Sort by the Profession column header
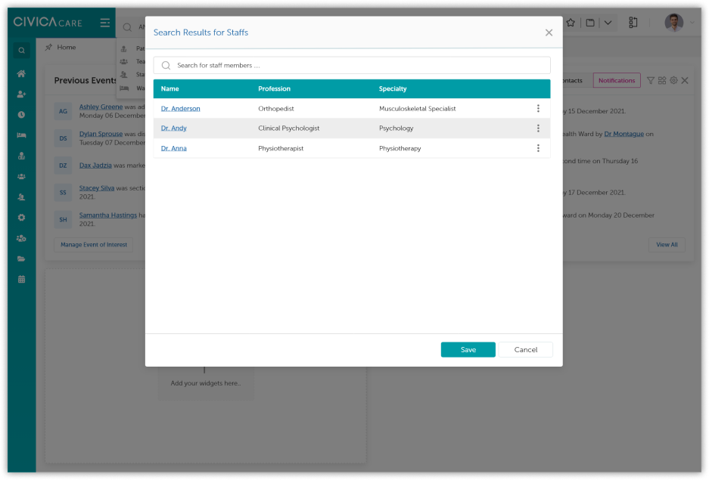 tap(274, 88)
